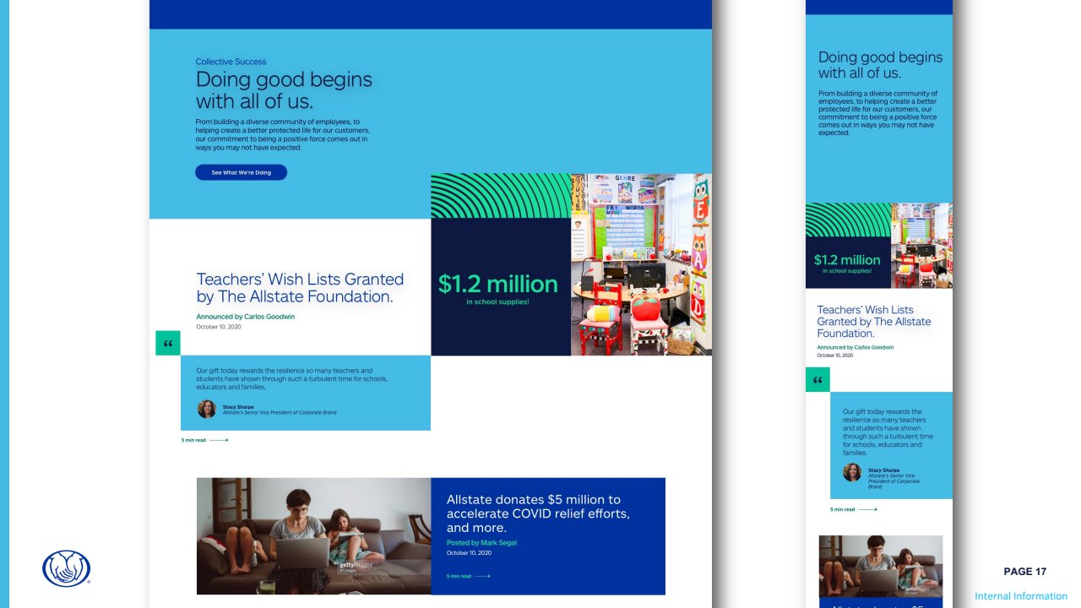Click '5 min read' link in blue COVID card

point(459,576)
